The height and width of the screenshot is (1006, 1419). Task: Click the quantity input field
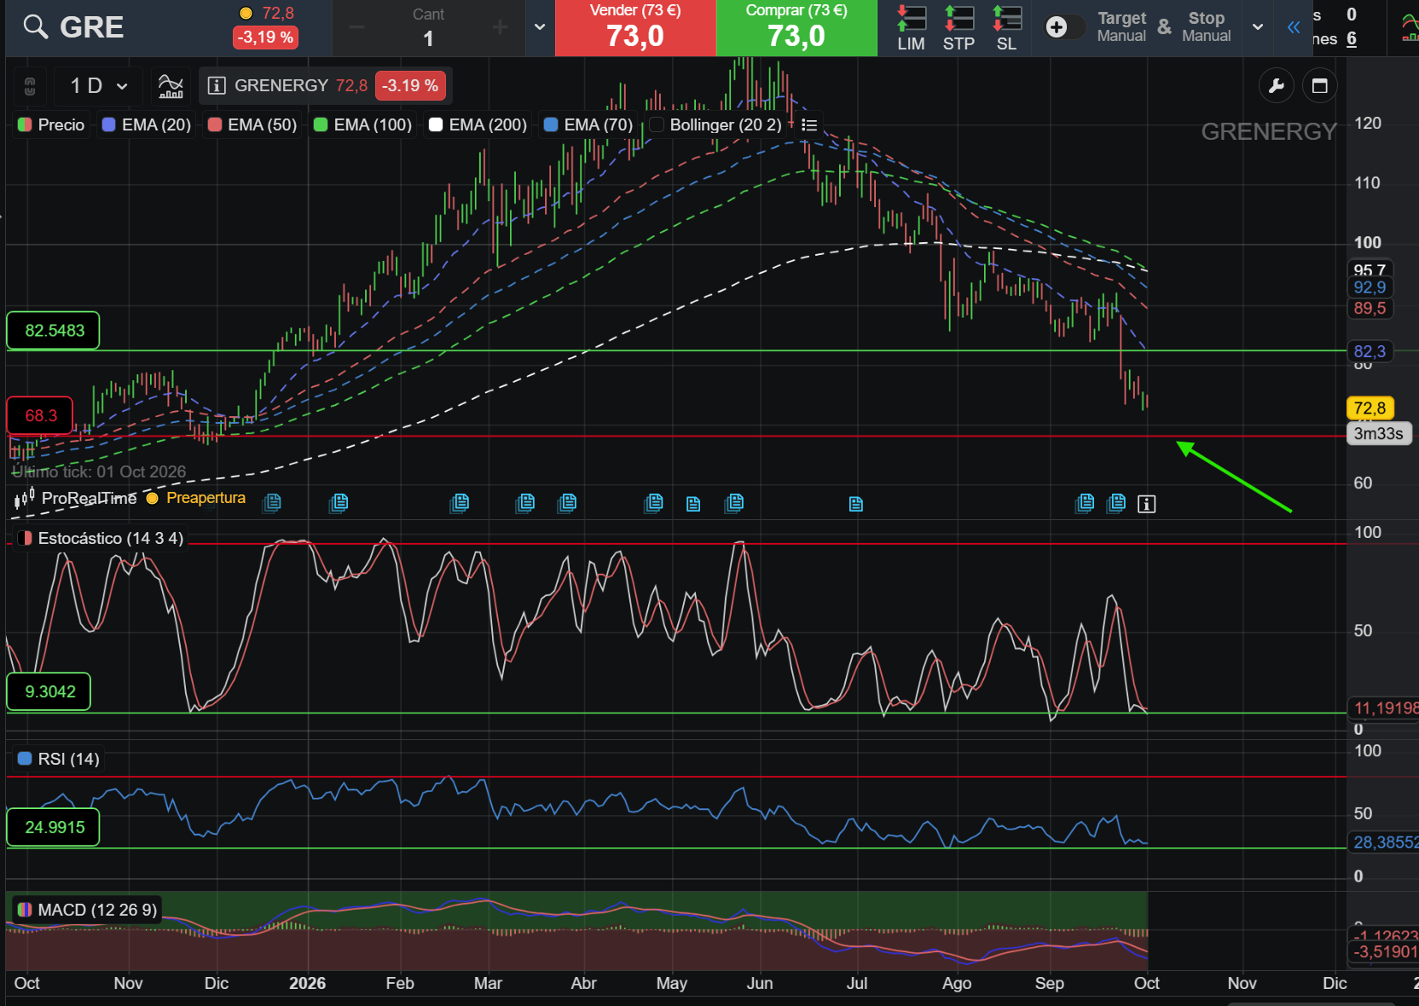coord(428,28)
